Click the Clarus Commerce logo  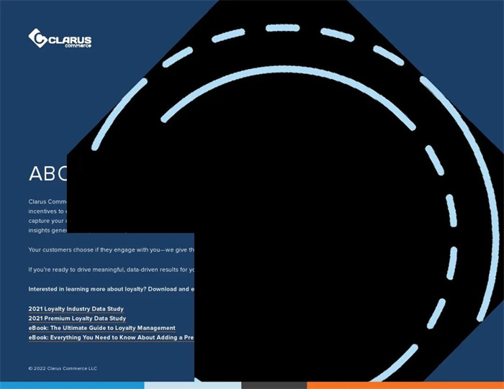[x=60, y=38]
